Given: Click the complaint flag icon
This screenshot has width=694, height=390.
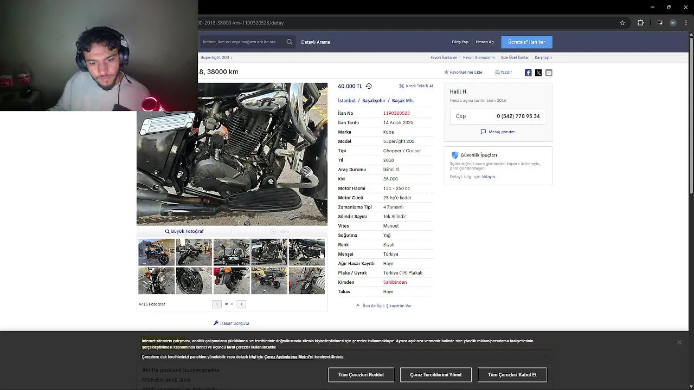Looking at the screenshot, I should pyautogui.click(x=358, y=305).
